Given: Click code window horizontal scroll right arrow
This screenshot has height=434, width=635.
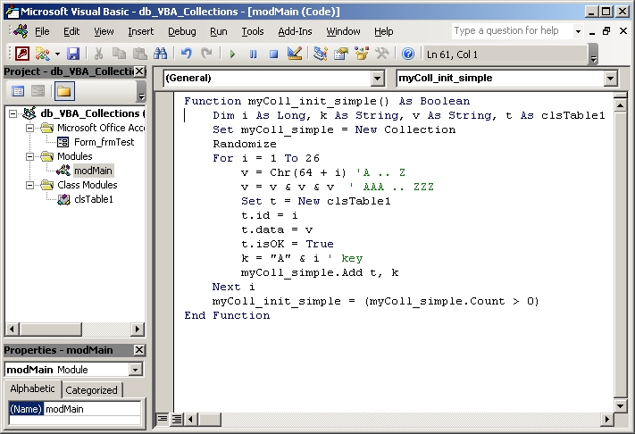Looking at the screenshot, I should (606, 420).
